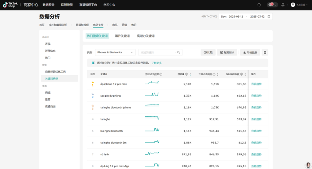Click the 导出数据 button
This screenshot has width=312, height=169.
click(x=250, y=53)
